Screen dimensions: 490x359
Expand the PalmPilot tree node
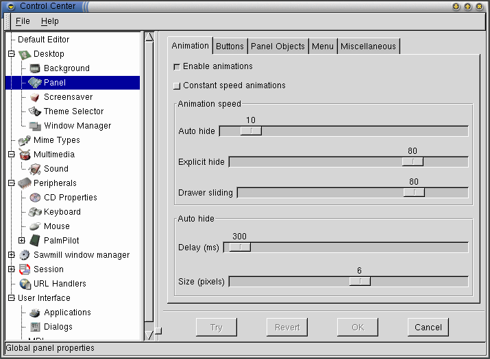pyautogui.click(x=21, y=240)
